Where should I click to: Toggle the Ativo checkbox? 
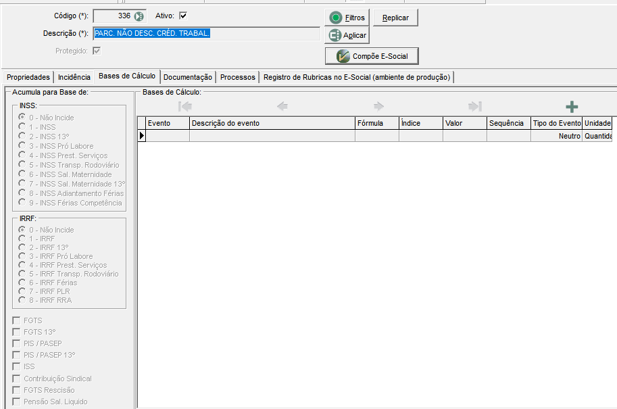(x=183, y=16)
